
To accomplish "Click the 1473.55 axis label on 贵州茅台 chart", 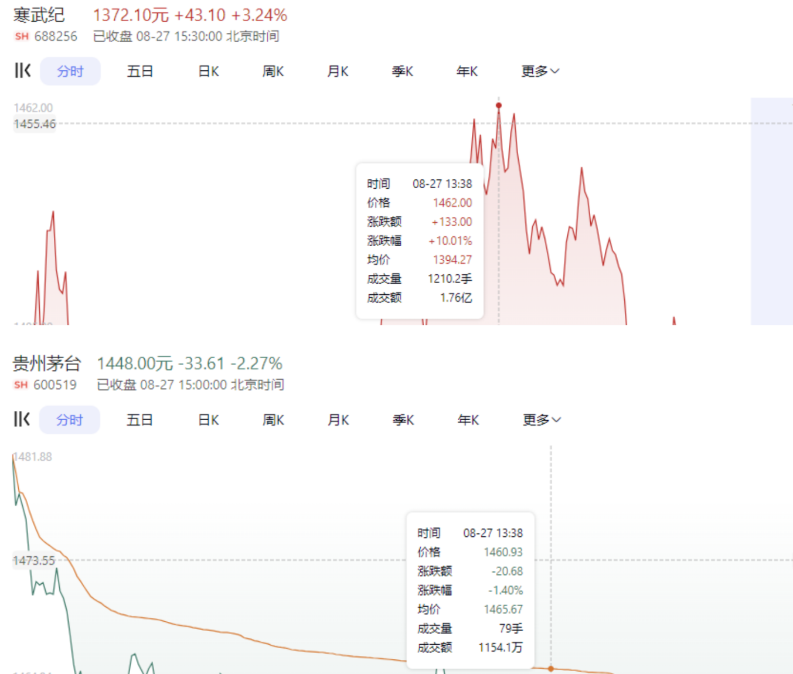I will (x=34, y=560).
